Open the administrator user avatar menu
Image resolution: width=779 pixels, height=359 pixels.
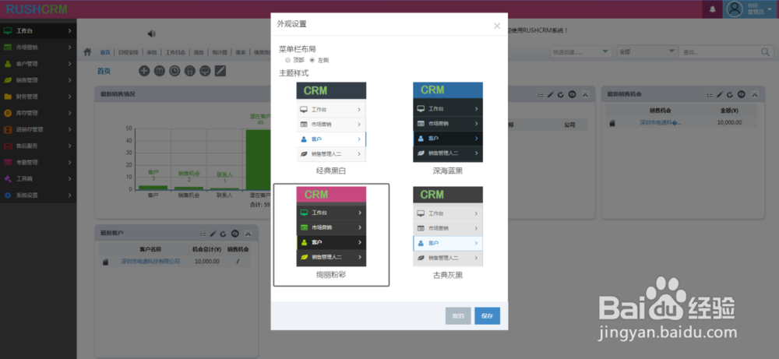pyautogui.click(x=751, y=9)
